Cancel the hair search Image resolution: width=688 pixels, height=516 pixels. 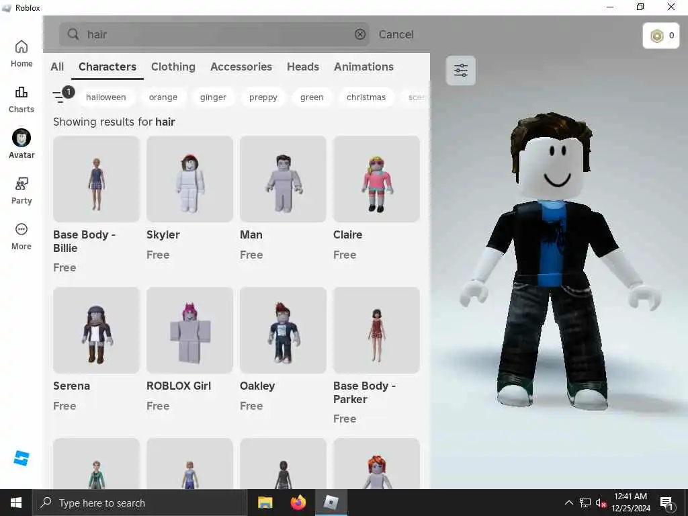point(396,34)
